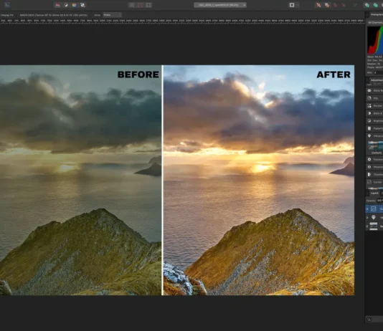The width and height of the screenshot is (383, 331).
Task: Open the Quick Mask dropdown arrow
Action: point(298,5)
